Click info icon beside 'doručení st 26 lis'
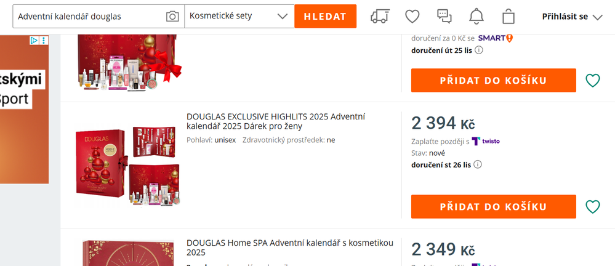Viewport: 615px width, 266px height. [478, 164]
